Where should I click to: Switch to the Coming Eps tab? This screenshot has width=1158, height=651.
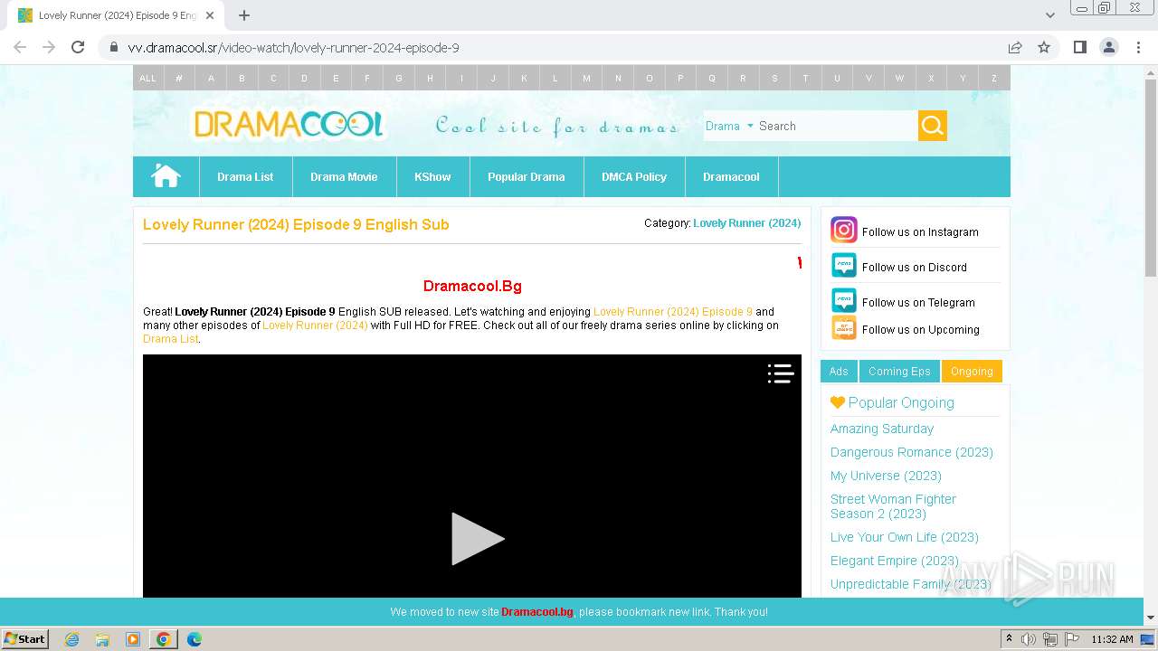899,372
